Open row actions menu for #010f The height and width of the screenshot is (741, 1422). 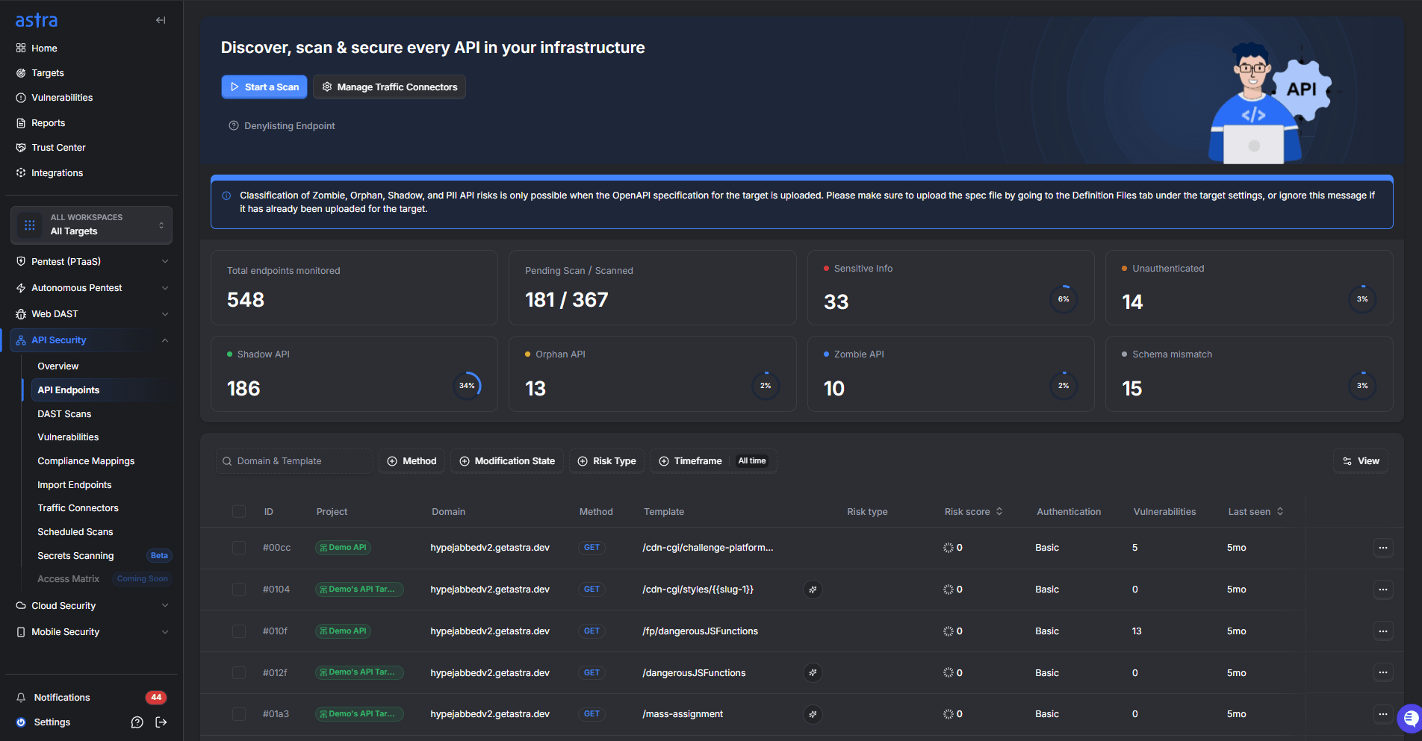coord(1383,631)
